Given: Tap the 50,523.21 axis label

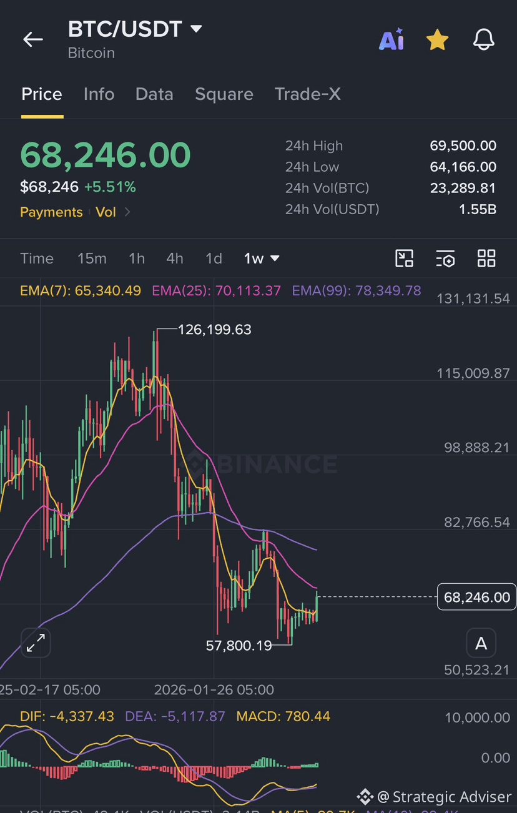Looking at the screenshot, I should point(477,670).
